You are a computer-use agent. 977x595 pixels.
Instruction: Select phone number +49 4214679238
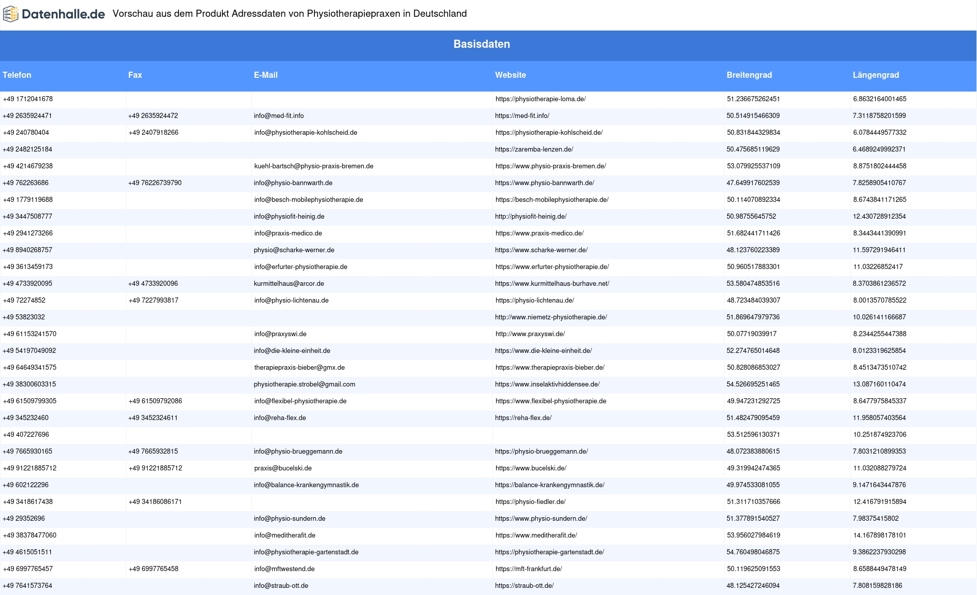tap(28, 166)
